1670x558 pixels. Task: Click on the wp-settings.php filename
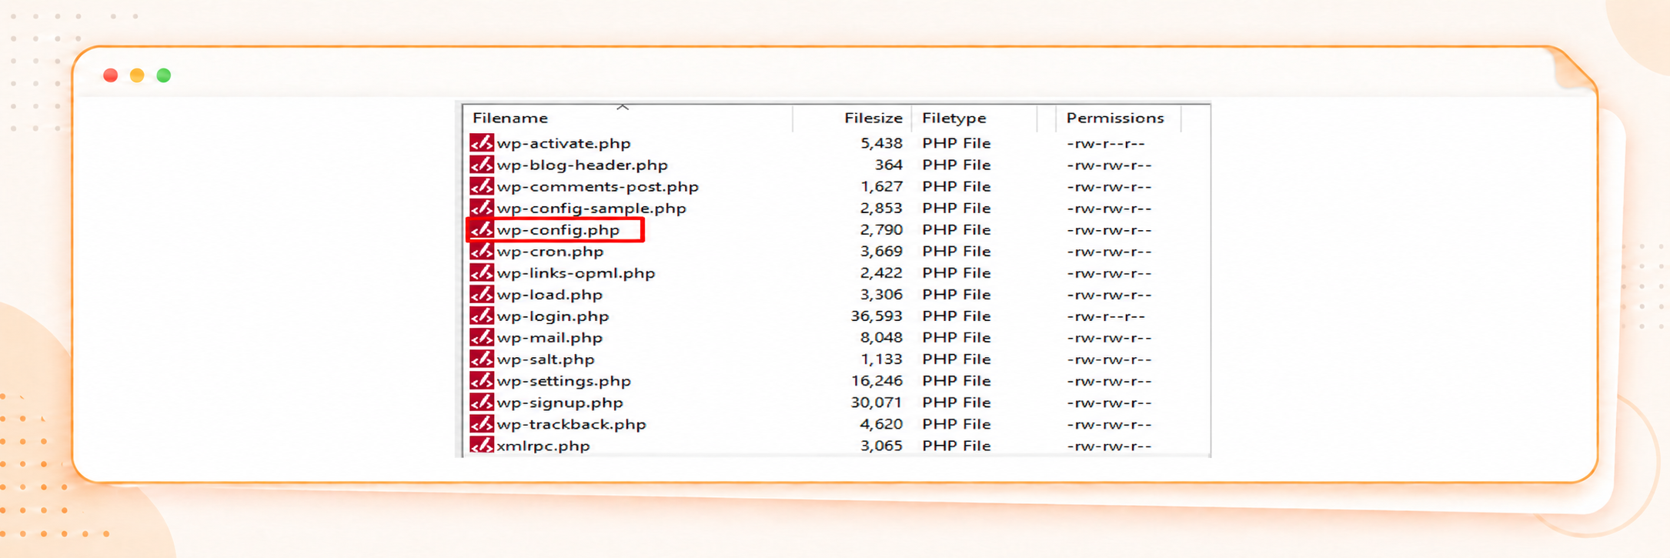point(564,380)
